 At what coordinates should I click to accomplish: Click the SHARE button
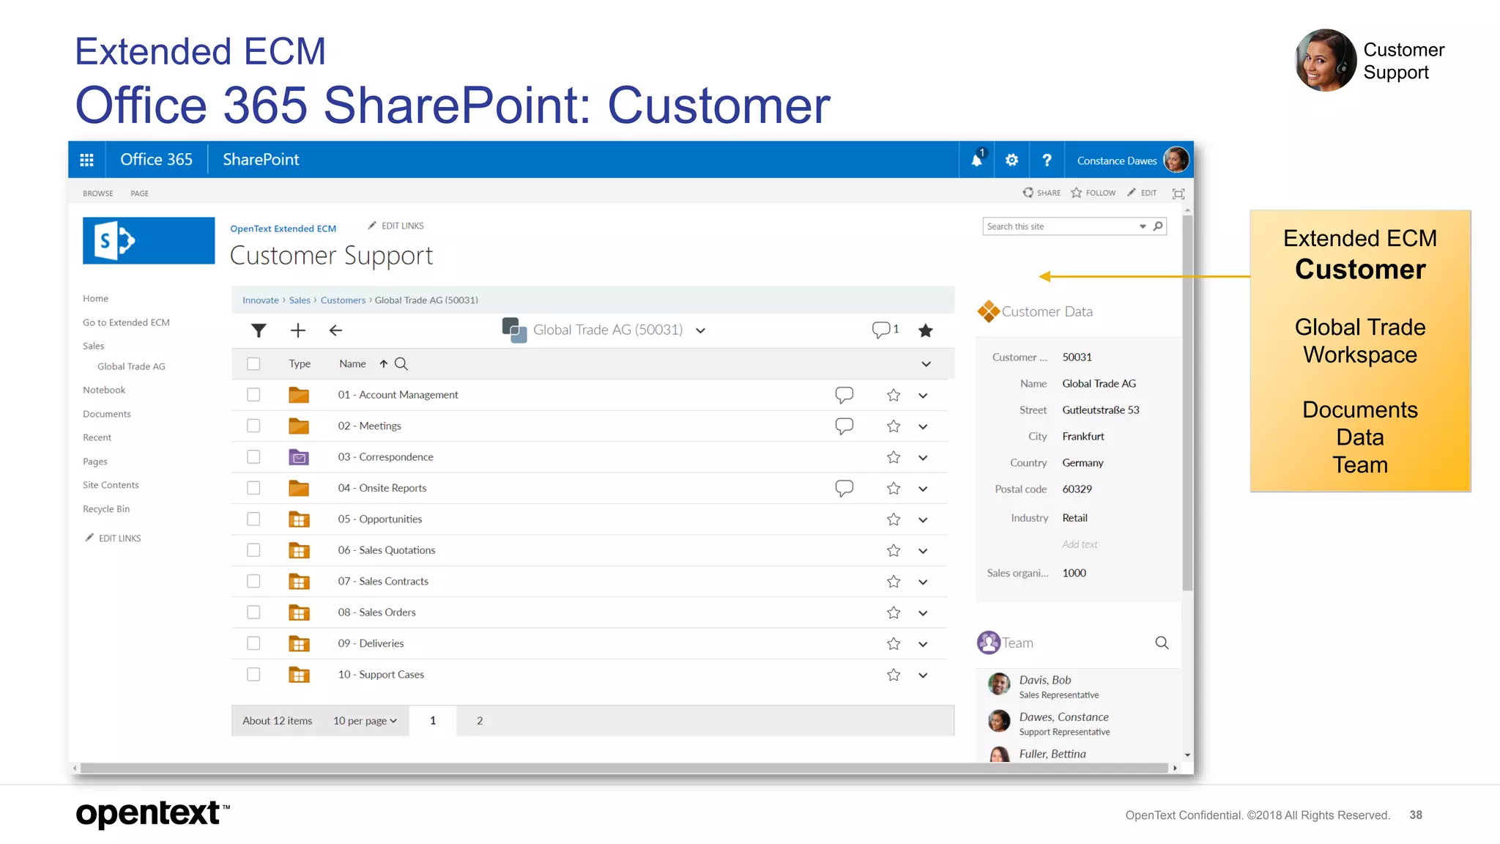tap(1042, 193)
